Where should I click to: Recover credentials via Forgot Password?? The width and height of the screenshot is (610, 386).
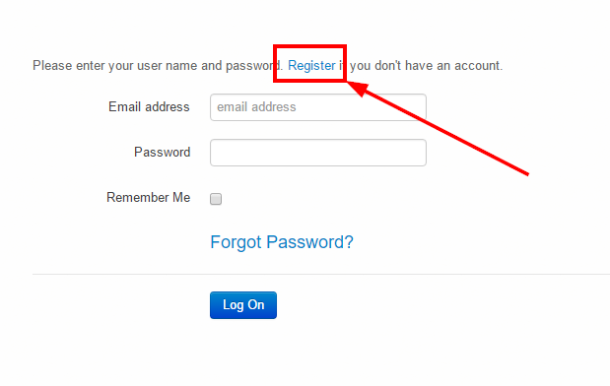282,242
